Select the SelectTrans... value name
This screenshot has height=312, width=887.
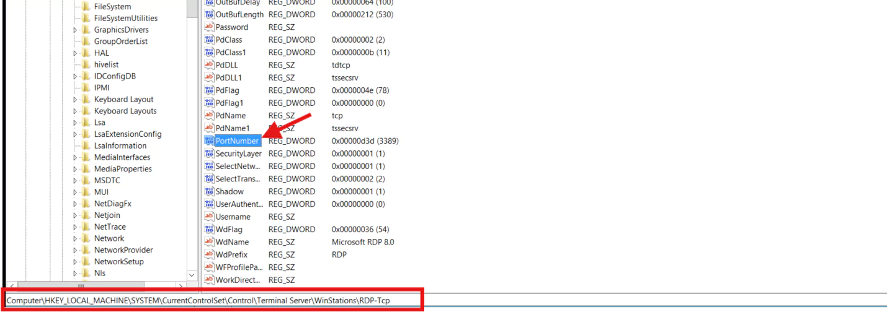[x=238, y=179]
